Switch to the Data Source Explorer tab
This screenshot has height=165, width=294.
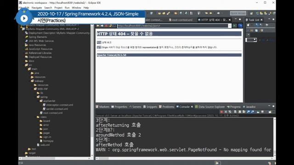[x=210, y=107]
